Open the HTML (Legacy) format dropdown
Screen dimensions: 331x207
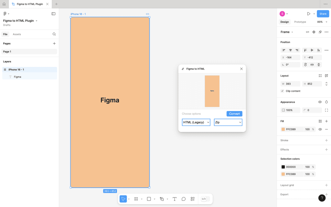(196, 122)
